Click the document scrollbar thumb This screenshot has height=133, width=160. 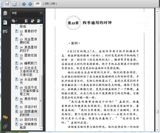click(157, 112)
